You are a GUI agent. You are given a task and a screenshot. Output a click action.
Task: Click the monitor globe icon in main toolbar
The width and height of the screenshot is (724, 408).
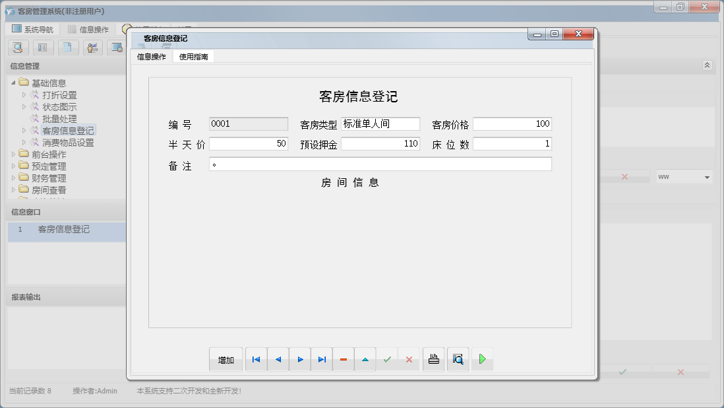click(117, 48)
